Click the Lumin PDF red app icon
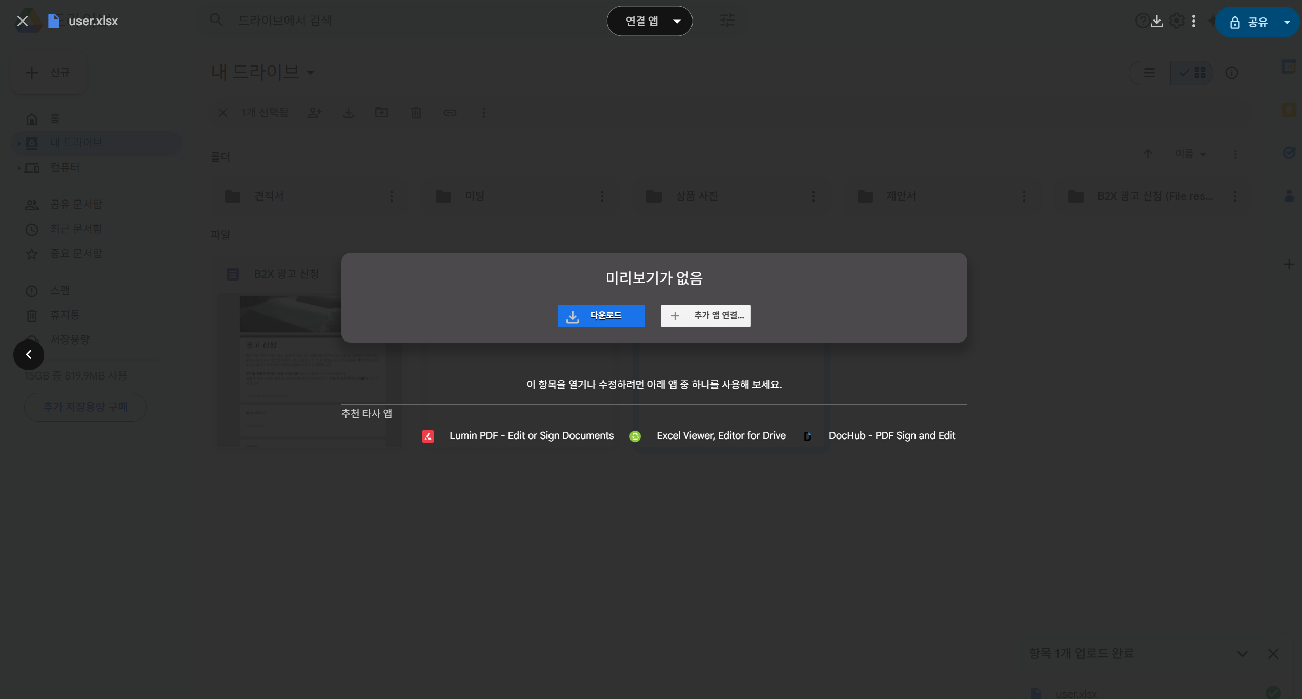The width and height of the screenshot is (1302, 699). (428, 436)
